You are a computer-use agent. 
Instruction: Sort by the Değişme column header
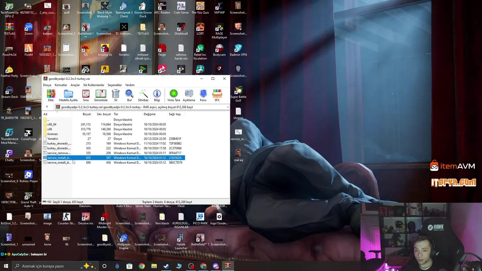155,114
